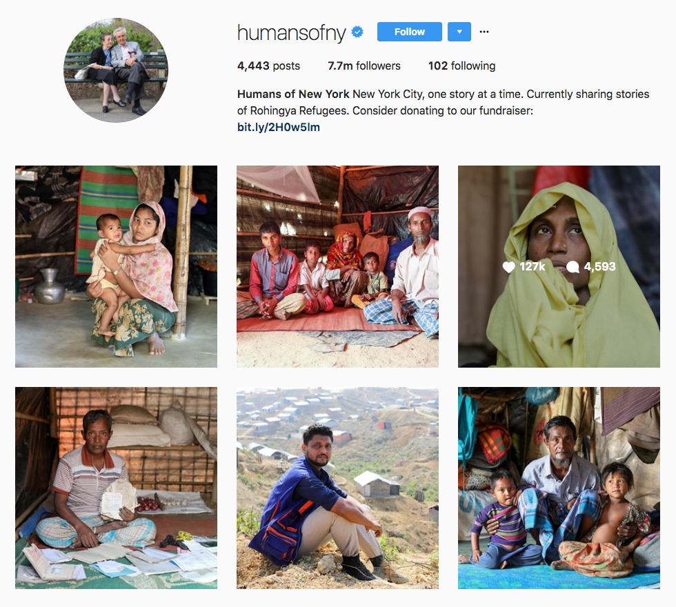Open the bit.ly/2H0w5lm fundraiser link

pos(279,127)
